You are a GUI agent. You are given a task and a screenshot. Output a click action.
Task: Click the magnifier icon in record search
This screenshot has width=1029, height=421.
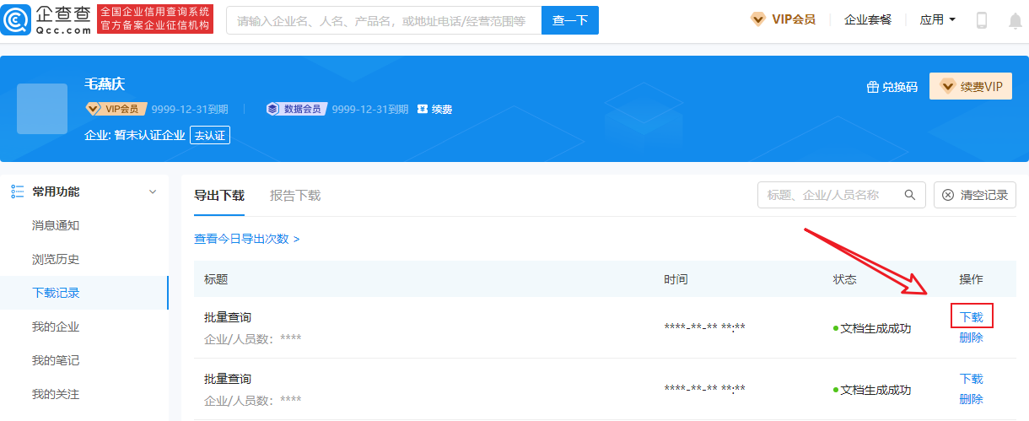coord(910,195)
